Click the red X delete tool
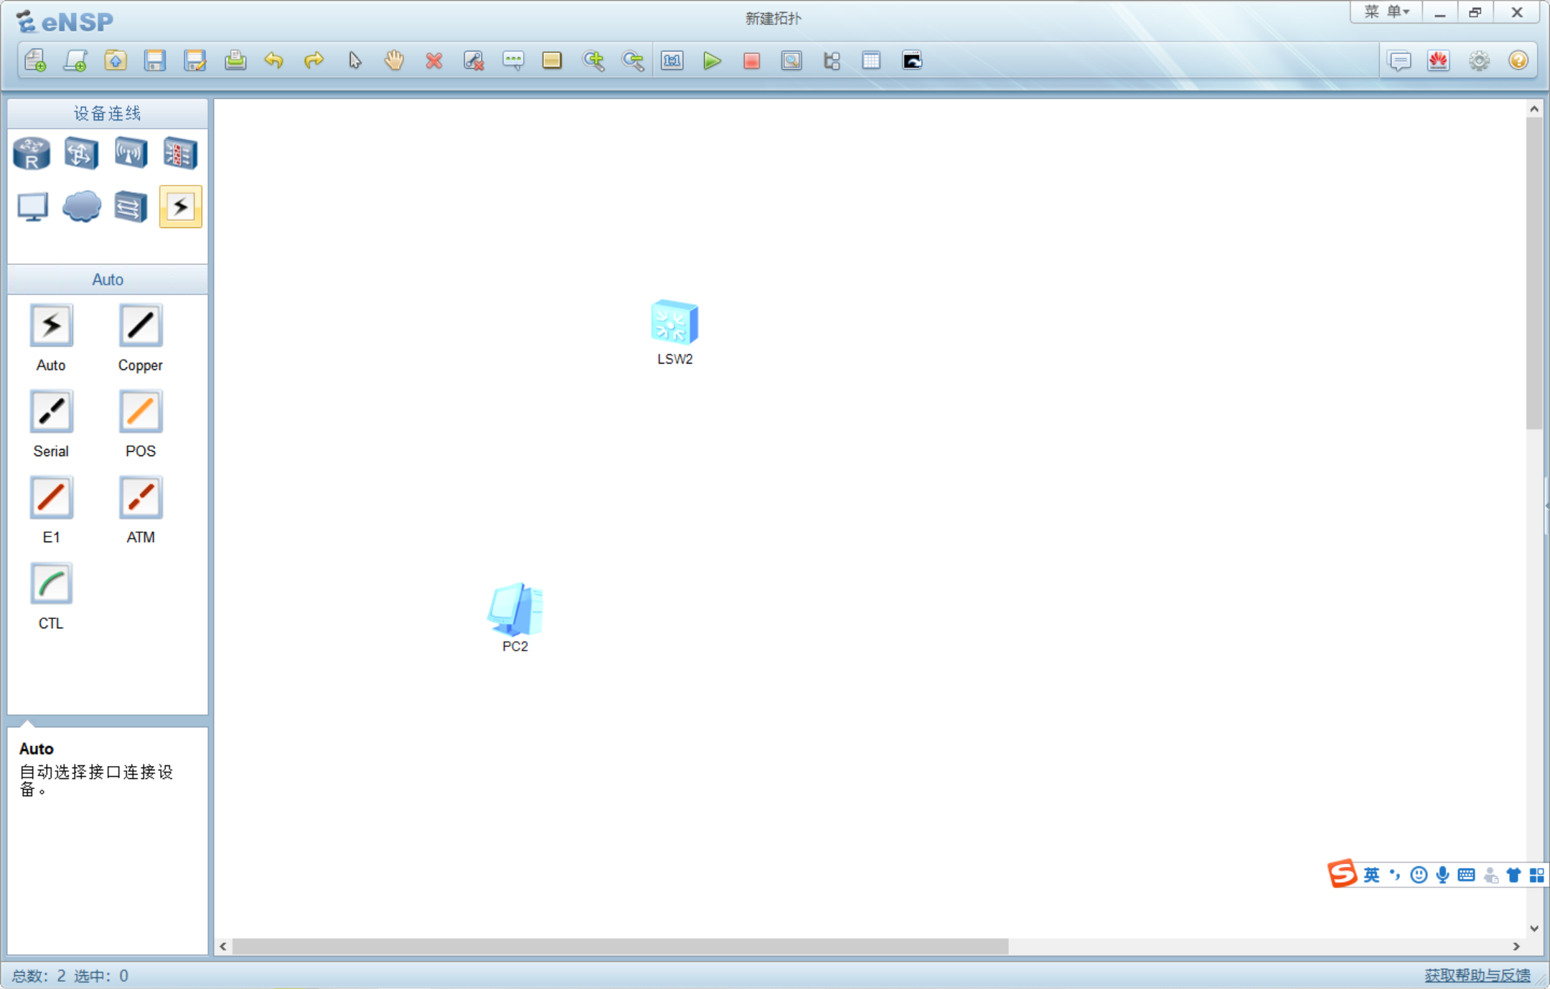The height and width of the screenshot is (989, 1550). pos(433,61)
